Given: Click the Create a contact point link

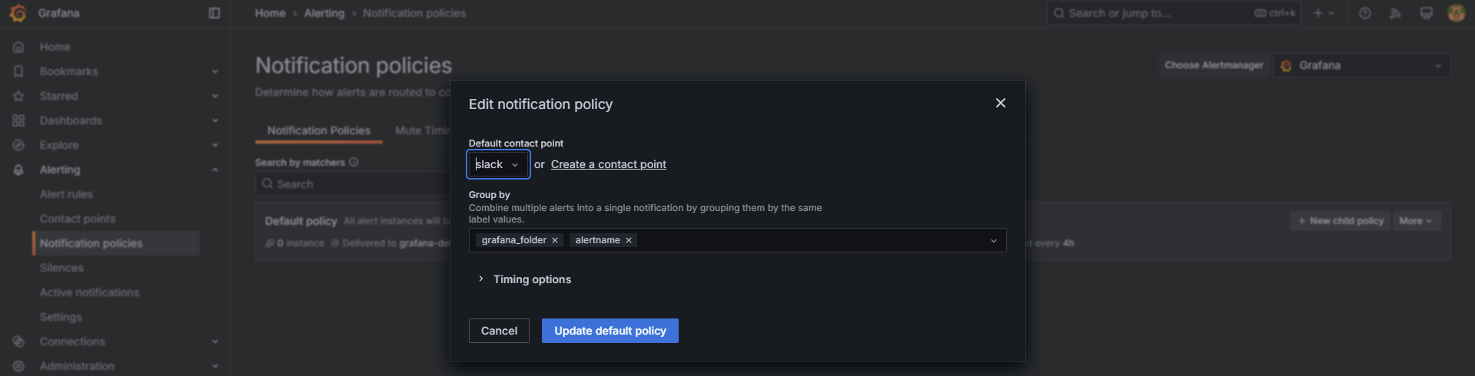Looking at the screenshot, I should (x=608, y=164).
